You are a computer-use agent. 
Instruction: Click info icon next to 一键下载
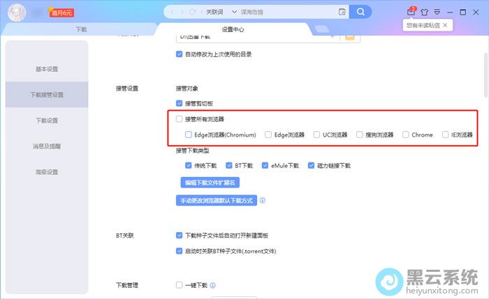click(212, 285)
